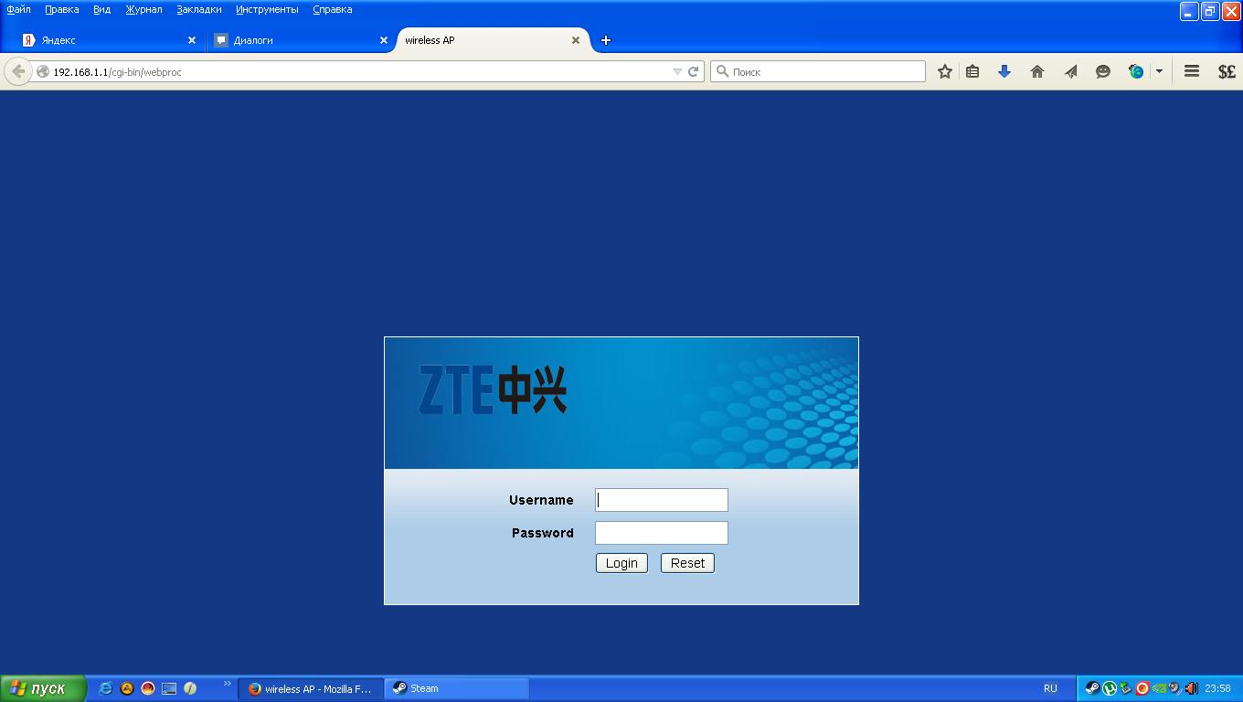Click the Login button
Image resolution: width=1243 pixels, height=702 pixels.
click(x=621, y=563)
